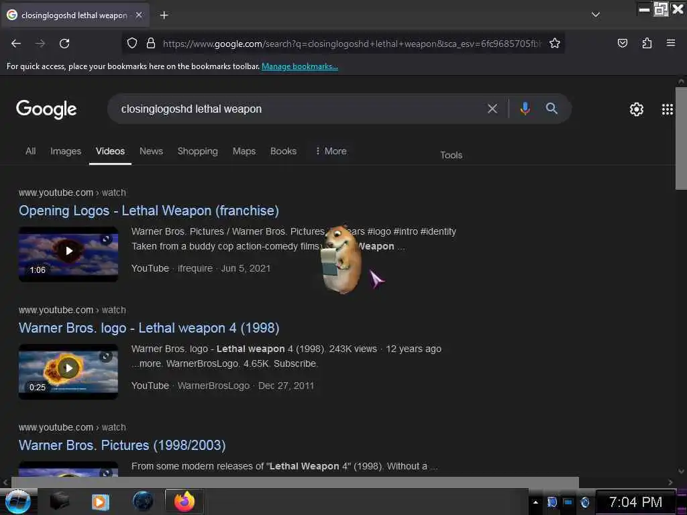Click the Google logo
This screenshot has height=515, width=687.
pyautogui.click(x=46, y=109)
